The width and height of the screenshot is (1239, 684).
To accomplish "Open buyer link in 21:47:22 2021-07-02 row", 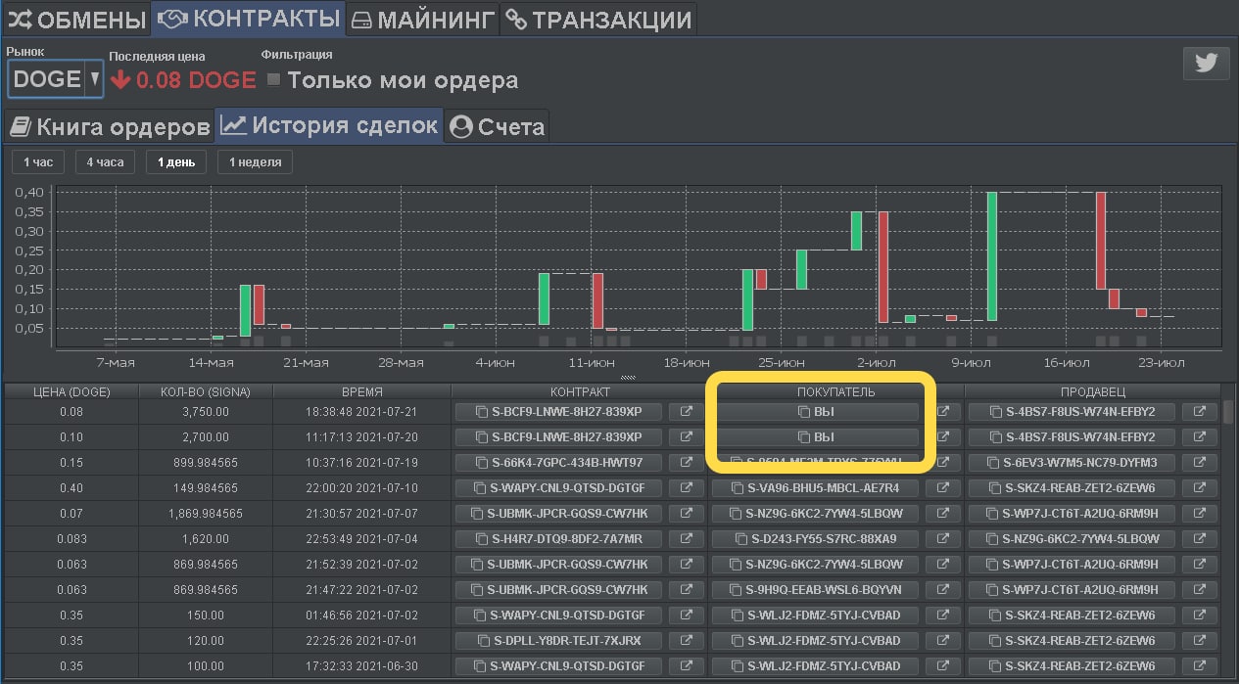I will 943,590.
